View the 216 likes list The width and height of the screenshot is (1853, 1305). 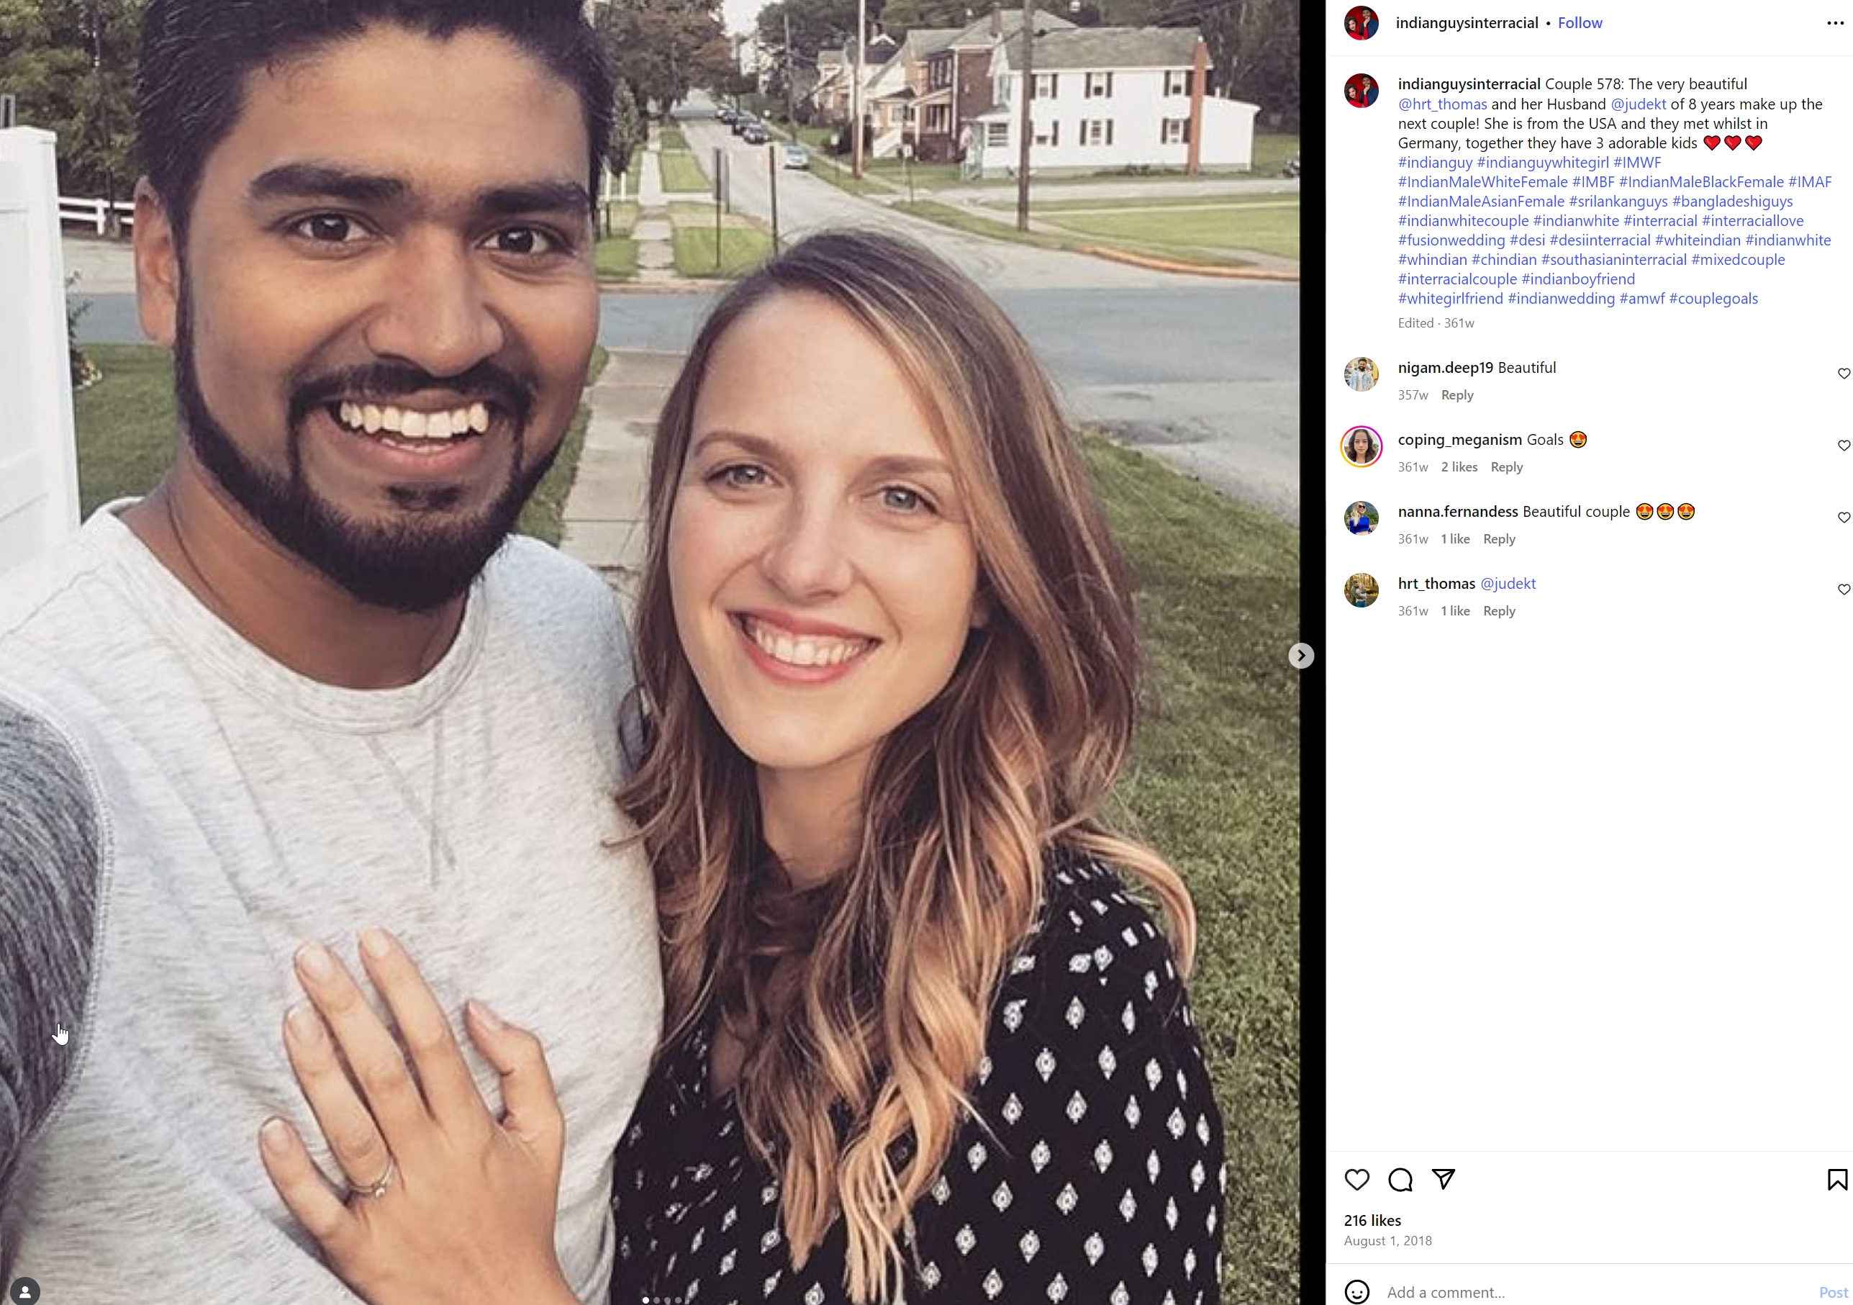1372,1220
